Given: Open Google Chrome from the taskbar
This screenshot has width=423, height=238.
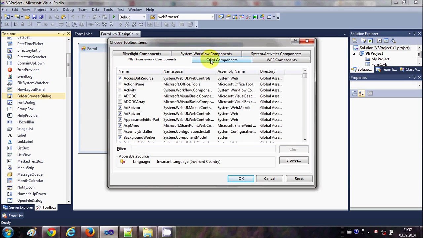Looking at the screenshot, I should pos(51,232).
